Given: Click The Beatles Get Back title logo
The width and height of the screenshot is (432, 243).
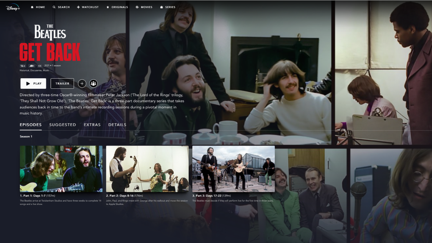Looking at the screenshot, I should coord(50,43).
